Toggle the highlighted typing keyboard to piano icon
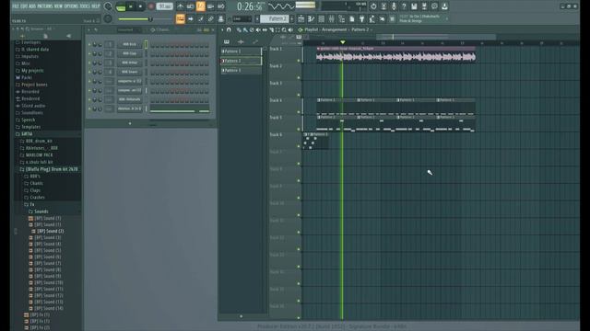 (181, 18)
